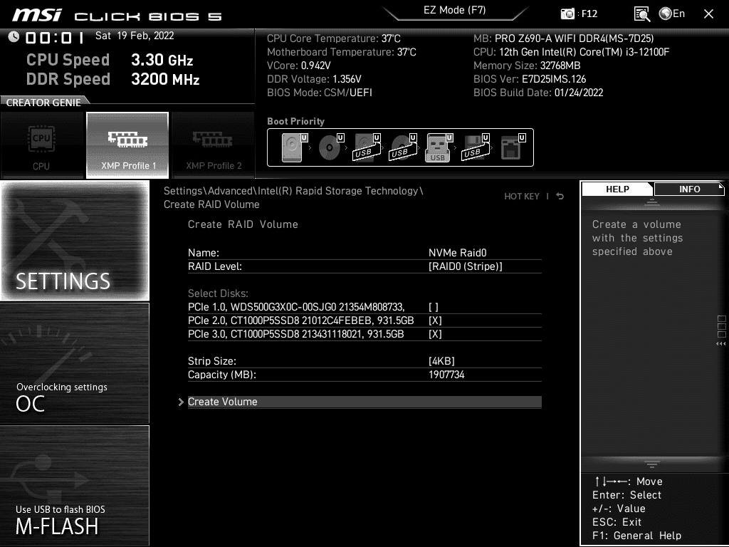Viewport: 729px width, 547px height.
Task: Select the optical disc boot device icon
Action: click(331, 147)
